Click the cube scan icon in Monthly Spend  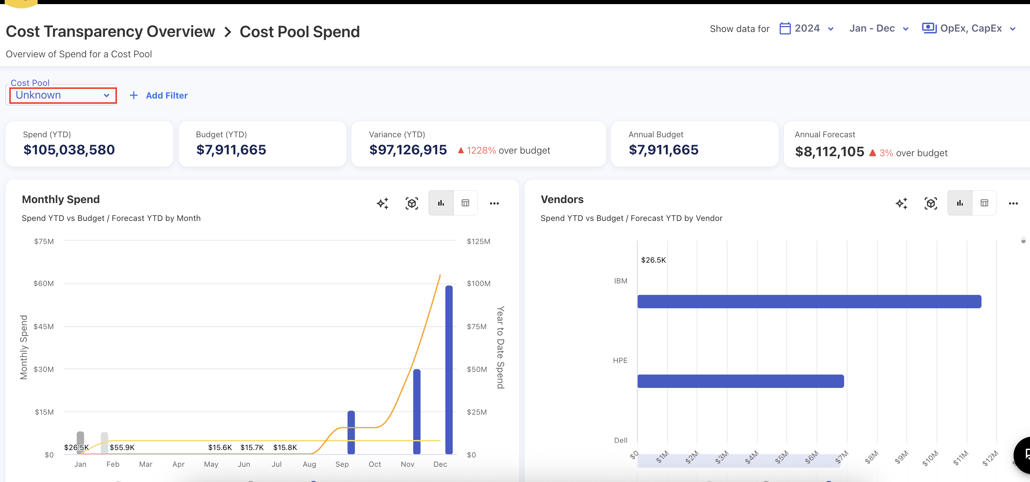[411, 203]
